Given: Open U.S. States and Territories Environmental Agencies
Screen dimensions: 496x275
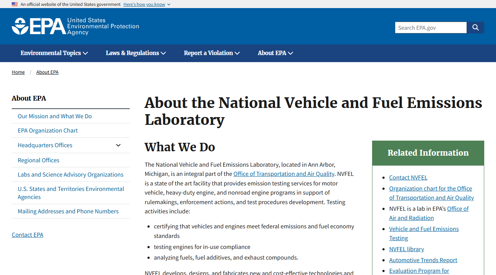Looking at the screenshot, I should pos(71,193).
